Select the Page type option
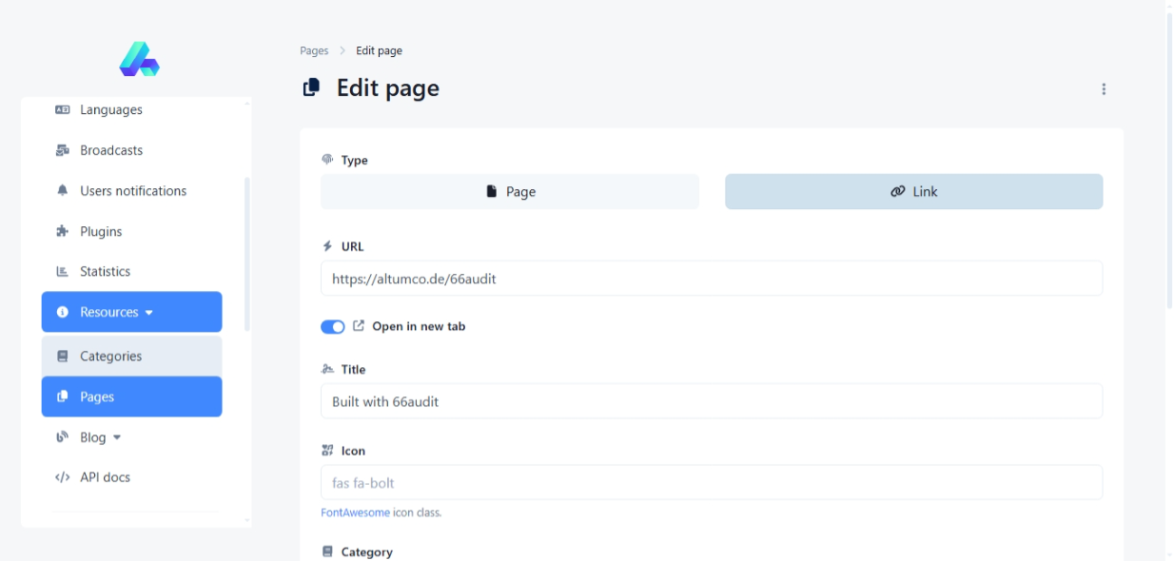The height and width of the screenshot is (561, 1174). click(x=510, y=192)
